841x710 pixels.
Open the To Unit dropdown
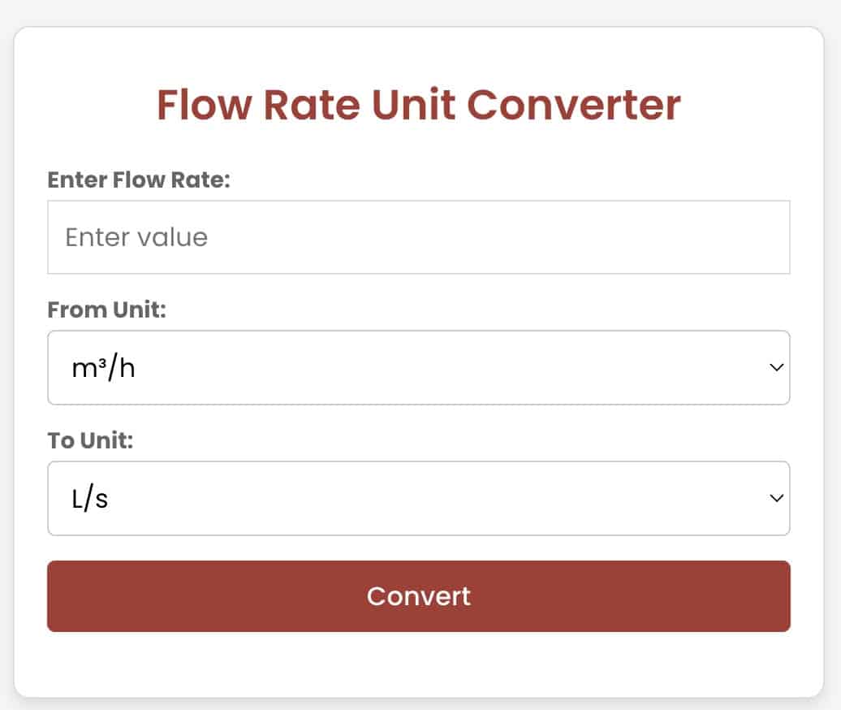(418, 498)
